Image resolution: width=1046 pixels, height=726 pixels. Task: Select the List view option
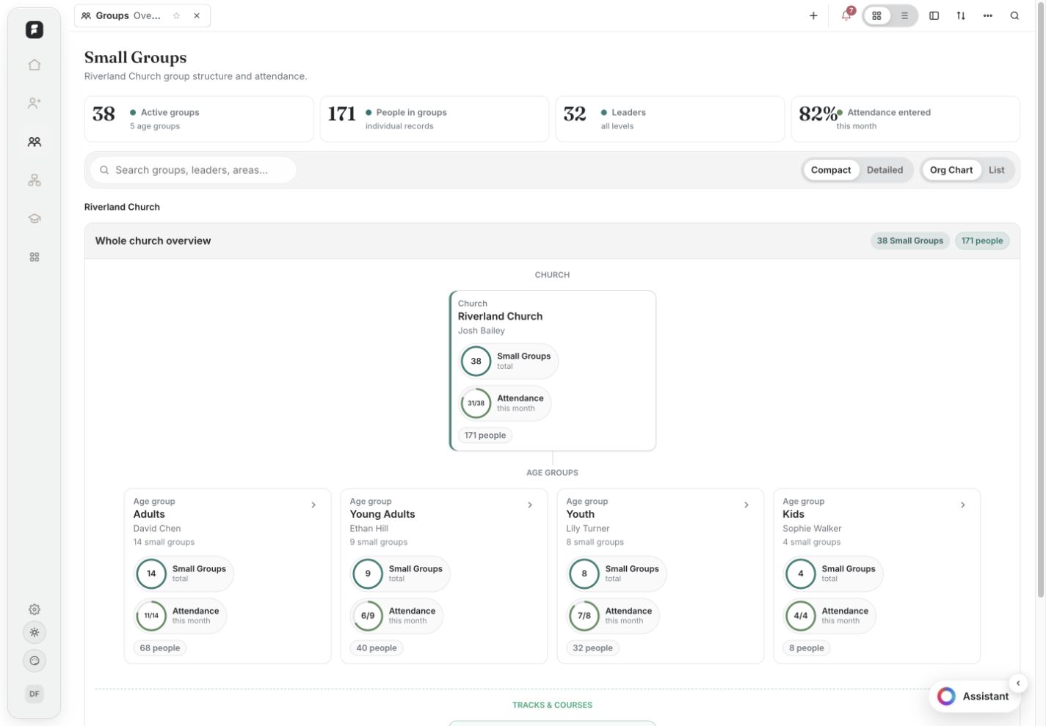(997, 170)
